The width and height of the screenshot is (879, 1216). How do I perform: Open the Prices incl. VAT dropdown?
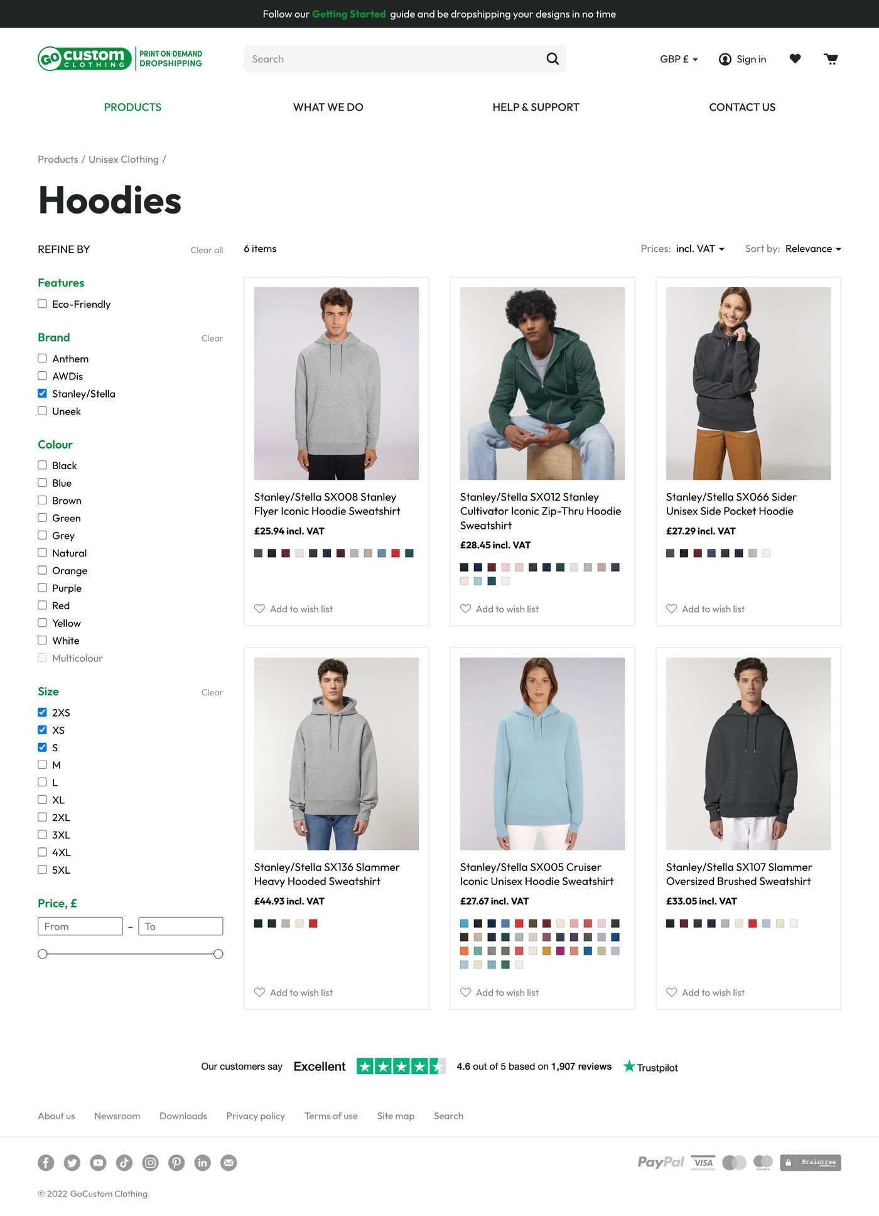pyautogui.click(x=700, y=249)
